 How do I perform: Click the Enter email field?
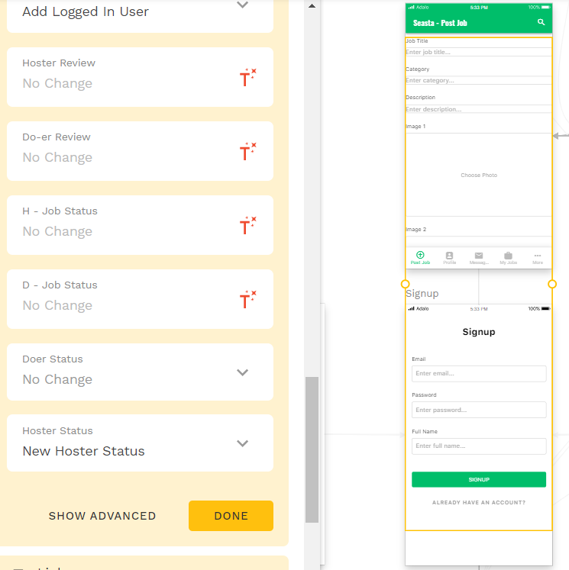(479, 373)
